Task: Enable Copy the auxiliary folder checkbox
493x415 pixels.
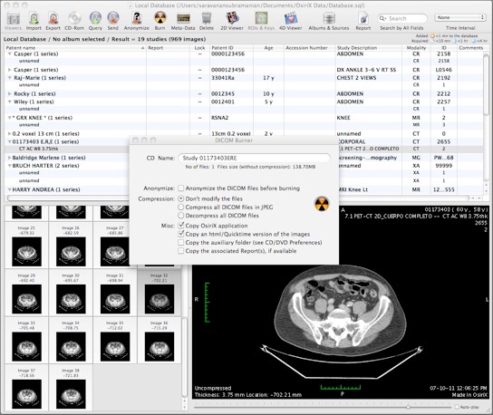Action: tap(180, 243)
